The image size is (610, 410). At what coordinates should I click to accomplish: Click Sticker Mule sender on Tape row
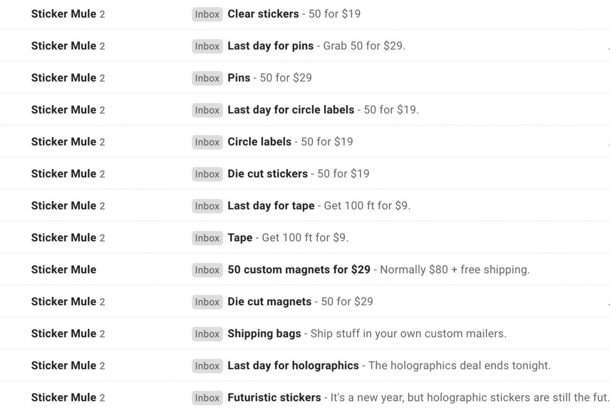point(63,237)
